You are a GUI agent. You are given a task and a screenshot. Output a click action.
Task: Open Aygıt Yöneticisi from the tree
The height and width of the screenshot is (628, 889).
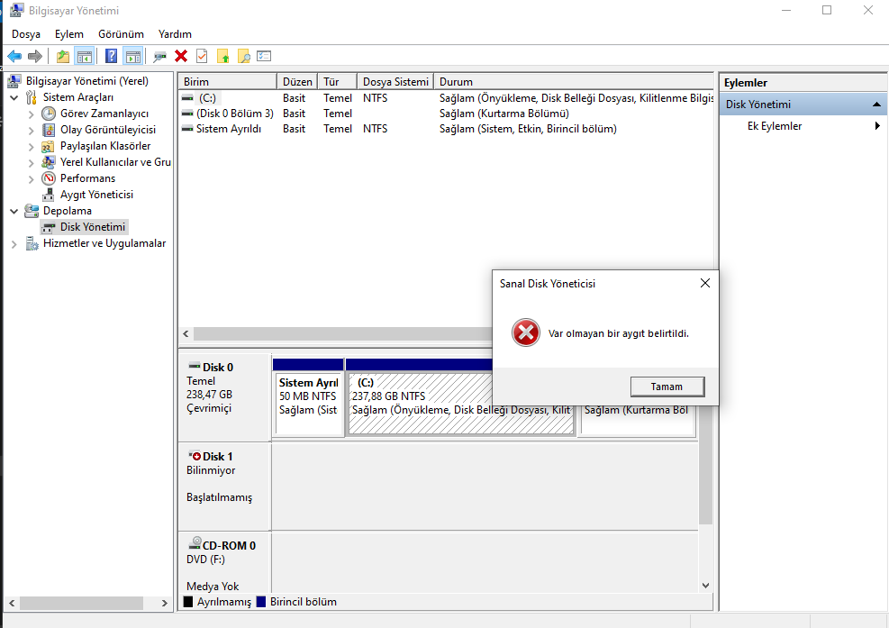coord(96,195)
